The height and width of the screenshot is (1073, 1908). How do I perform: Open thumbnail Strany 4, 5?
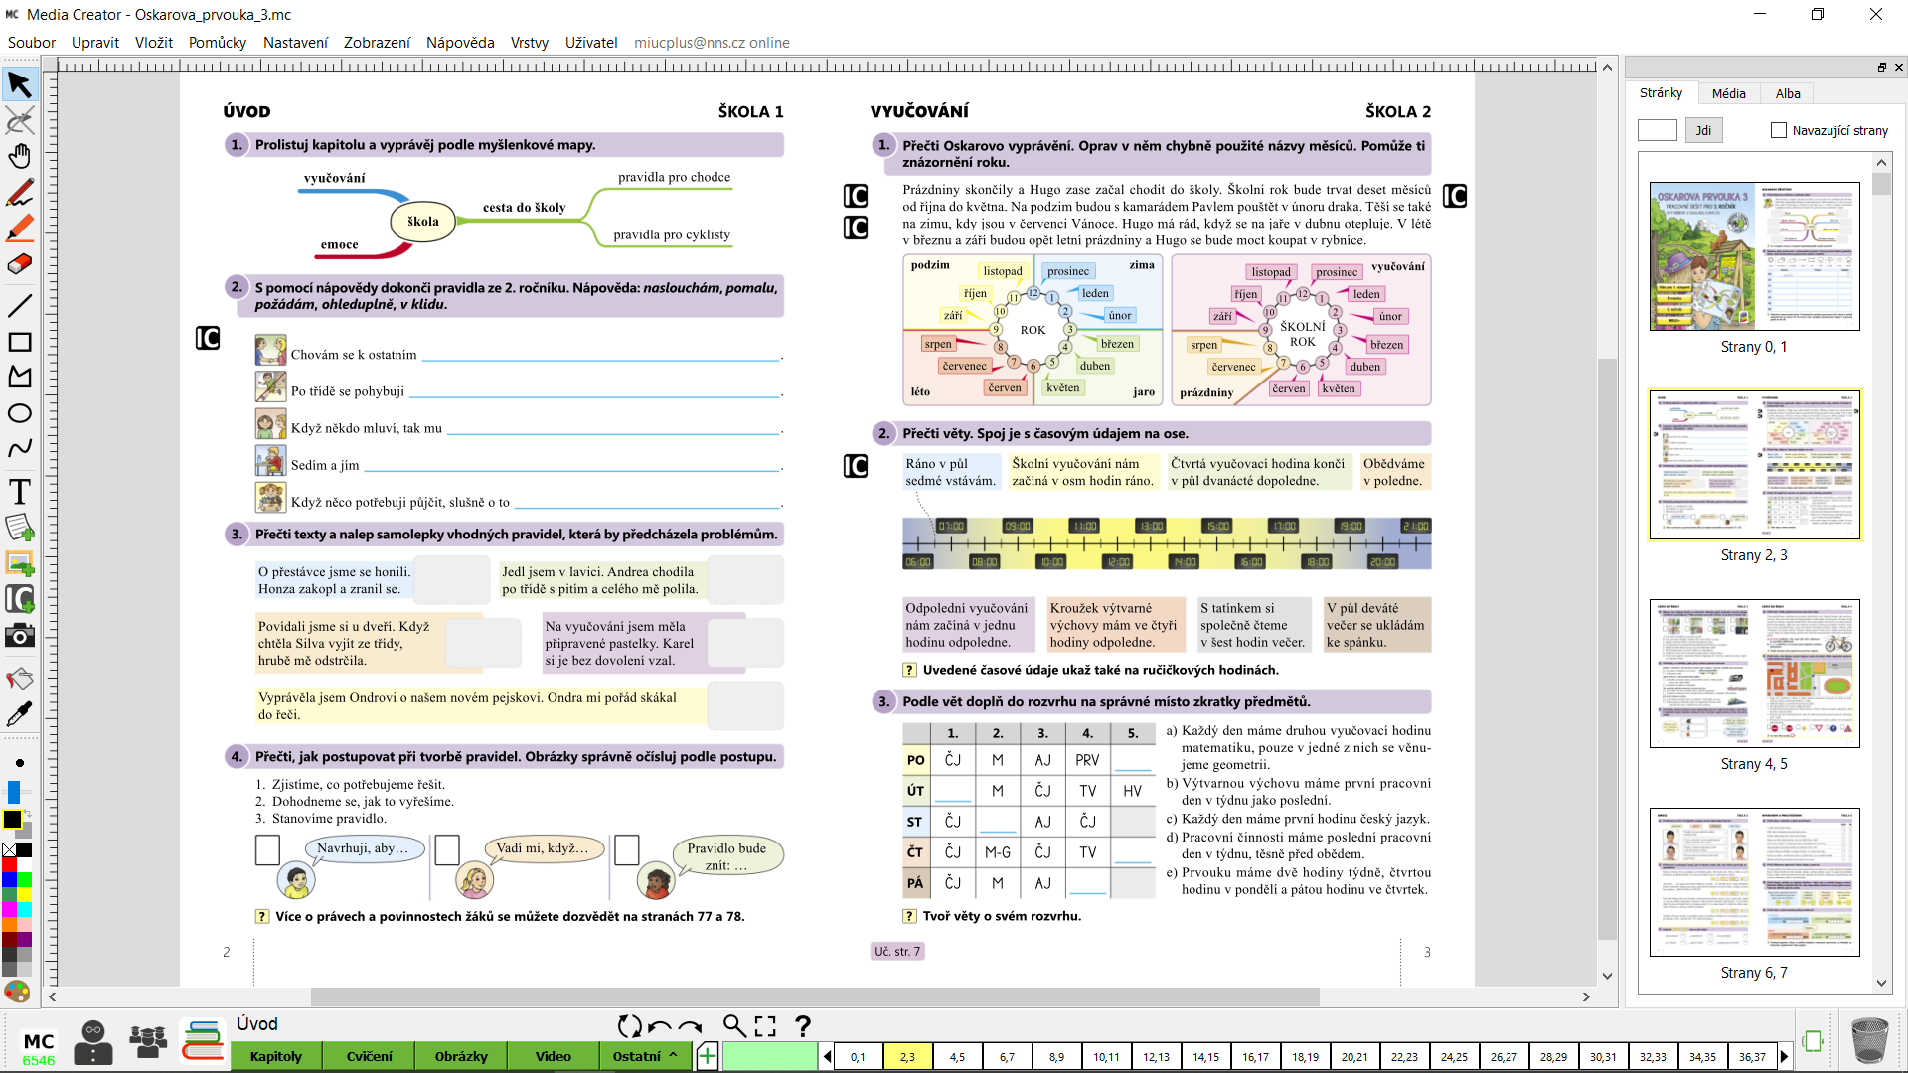pos(1754,674)
